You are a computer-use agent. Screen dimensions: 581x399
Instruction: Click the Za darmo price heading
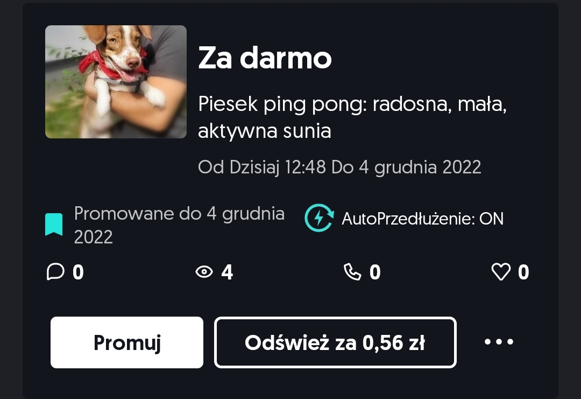[x=265, y=58]
